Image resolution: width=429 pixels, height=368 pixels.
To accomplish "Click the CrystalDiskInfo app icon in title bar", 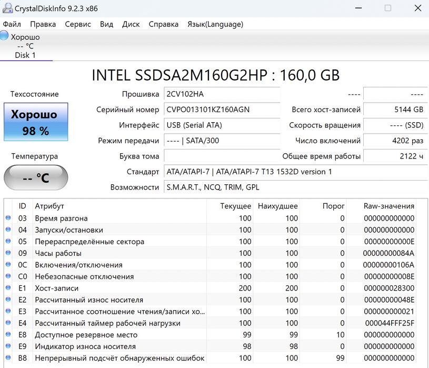I will pyautogui.click(x=7, y=8).
